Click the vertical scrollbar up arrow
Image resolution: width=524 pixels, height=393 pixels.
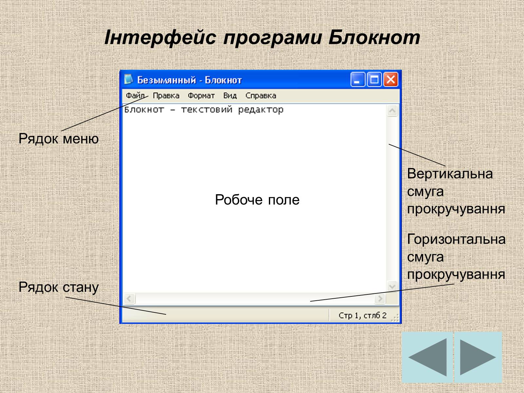(x=392, y=111)
